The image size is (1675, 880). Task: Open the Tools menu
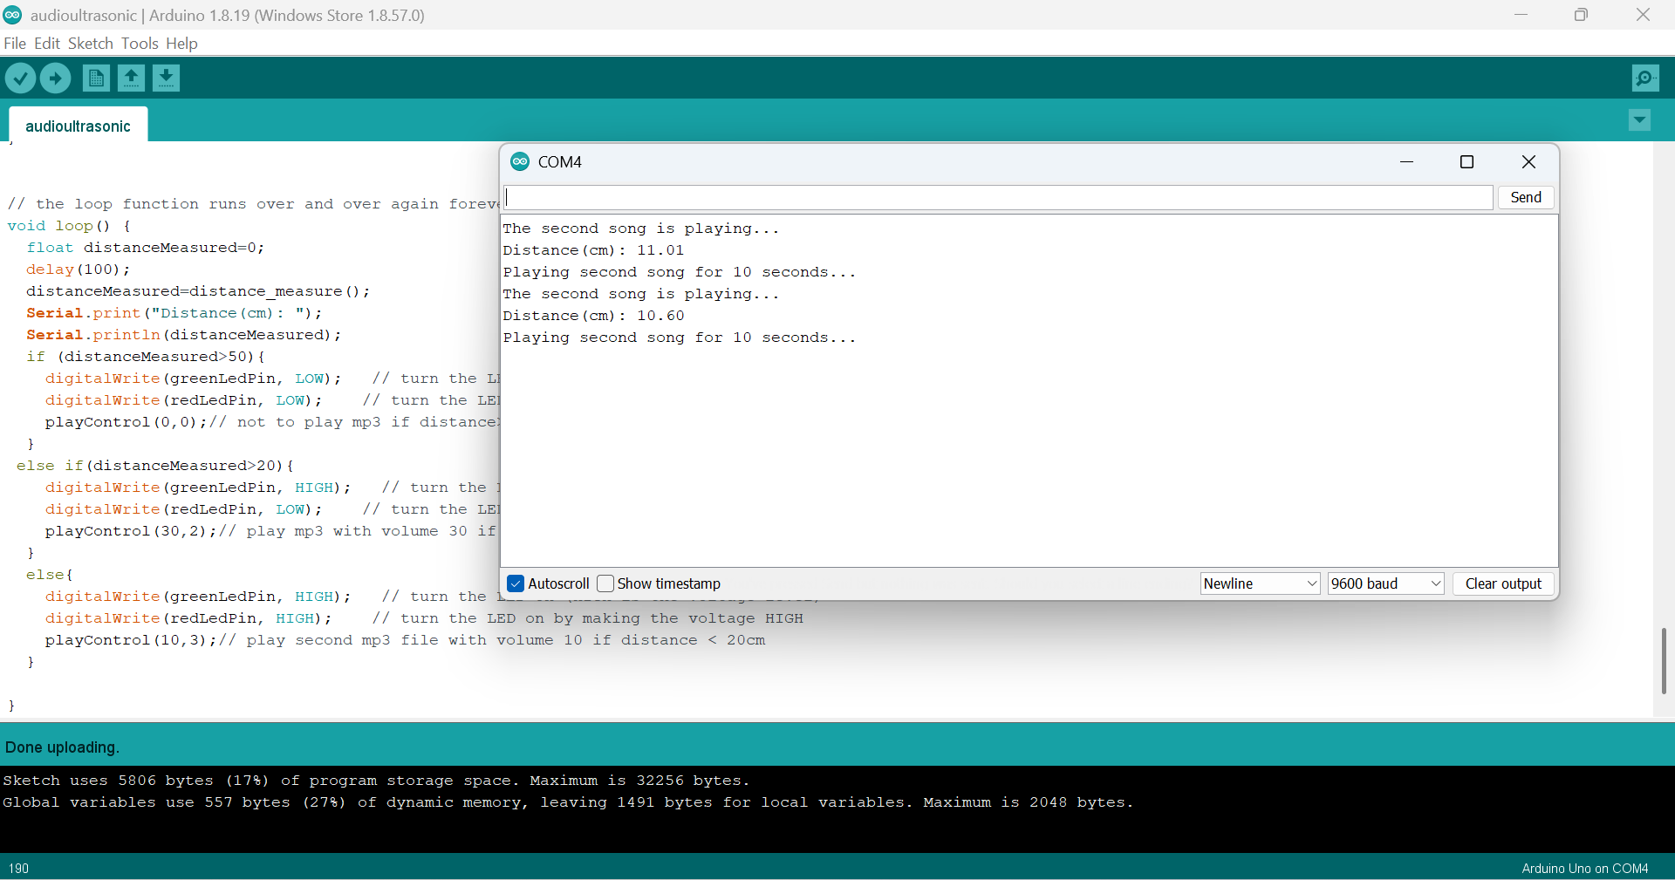click(x=140, y=44)
